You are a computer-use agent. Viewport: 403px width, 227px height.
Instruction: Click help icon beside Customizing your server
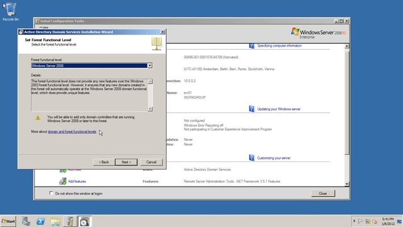tap(252, 158)
